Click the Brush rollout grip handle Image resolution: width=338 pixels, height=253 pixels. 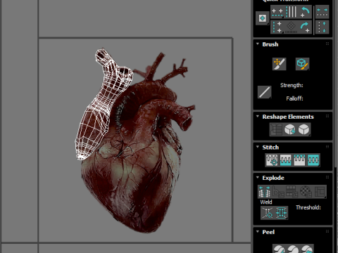tap(327, 44)
